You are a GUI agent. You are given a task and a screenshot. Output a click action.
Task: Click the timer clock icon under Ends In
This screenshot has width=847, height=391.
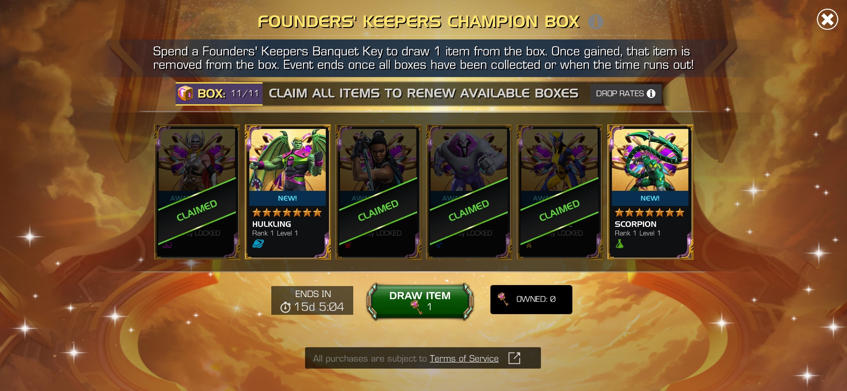click(285, 307)
